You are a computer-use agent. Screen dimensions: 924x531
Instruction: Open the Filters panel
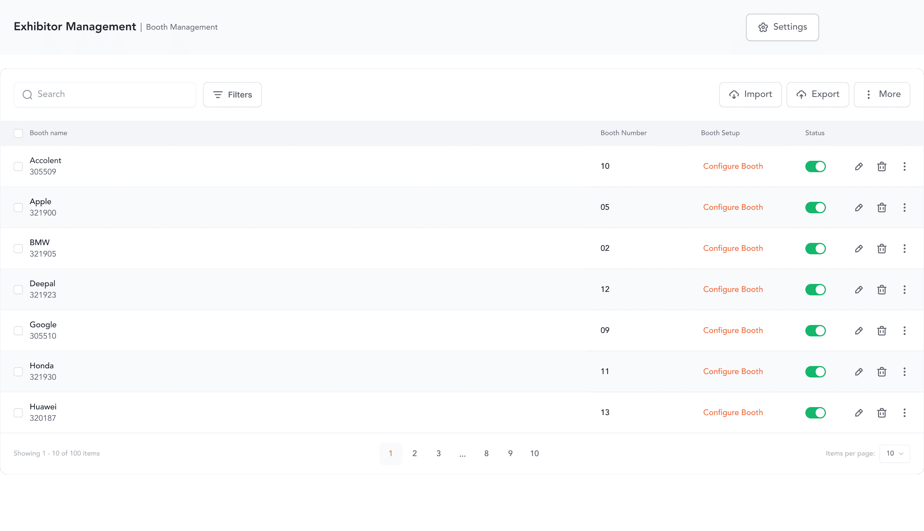[x=232, y=95]
